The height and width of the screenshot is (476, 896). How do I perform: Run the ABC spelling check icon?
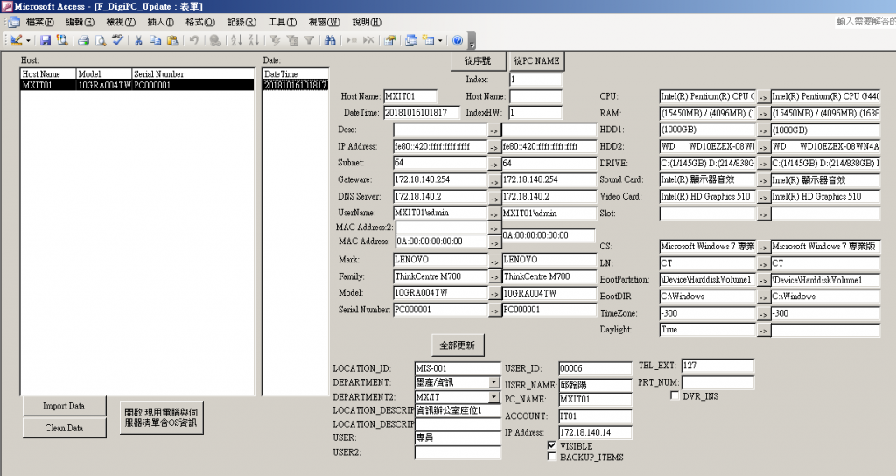click(118, 40)
